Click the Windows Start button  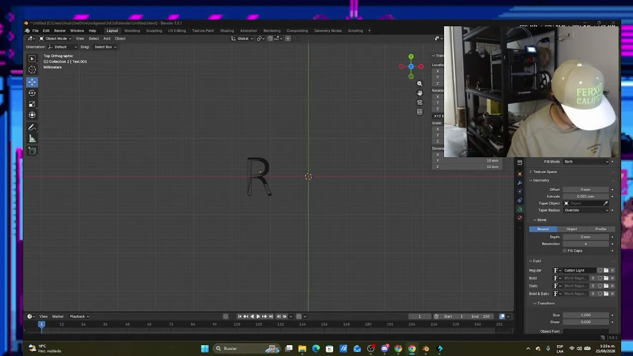[205, 349]
